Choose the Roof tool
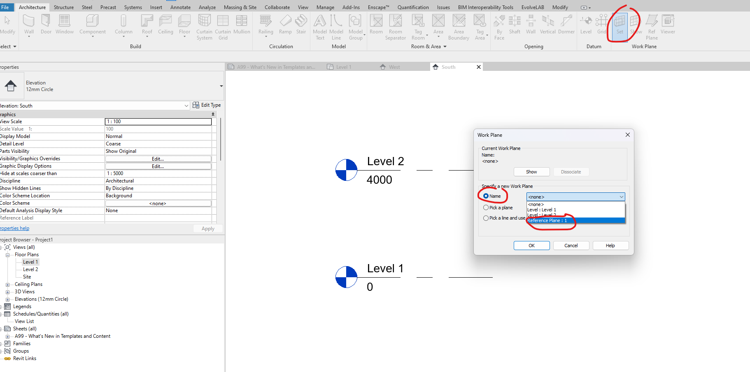The image size is (750, 372). pyautogui.click(x=147, y=25)
